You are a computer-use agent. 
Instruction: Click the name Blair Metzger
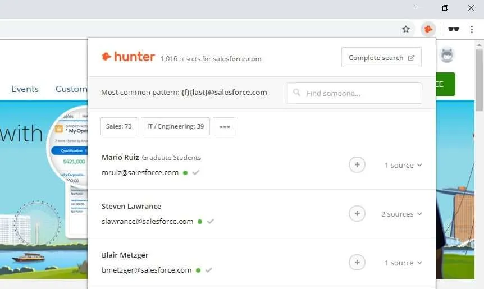pyautogui.click(x=125, y=255)
